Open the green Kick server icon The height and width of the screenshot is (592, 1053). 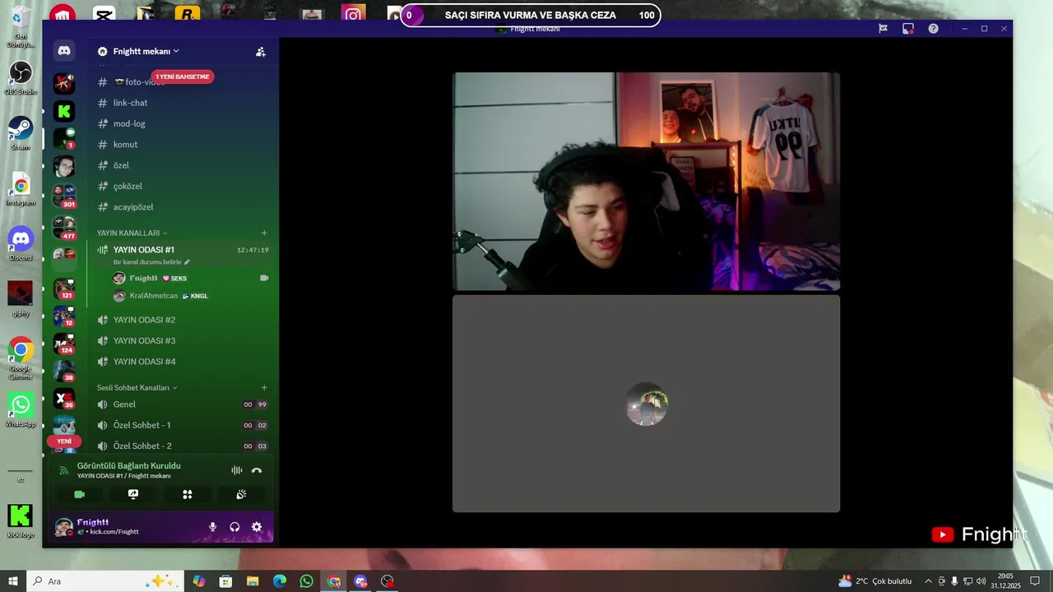tap(64, 111)
